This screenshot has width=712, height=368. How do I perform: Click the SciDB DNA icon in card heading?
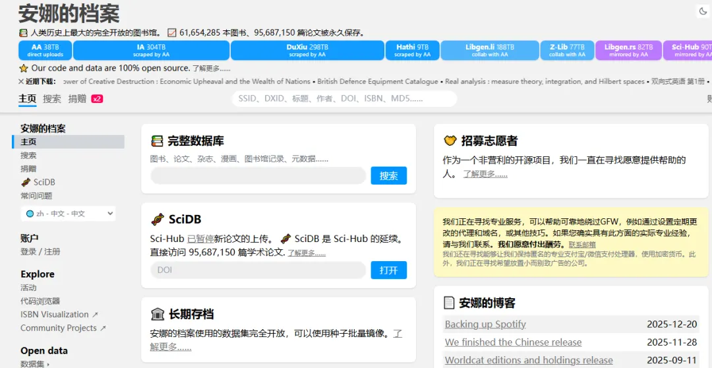[157, 220]
